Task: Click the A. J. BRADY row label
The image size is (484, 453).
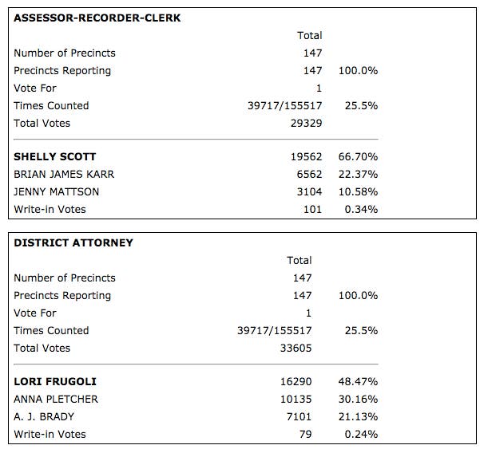Action: coord(45,416)
